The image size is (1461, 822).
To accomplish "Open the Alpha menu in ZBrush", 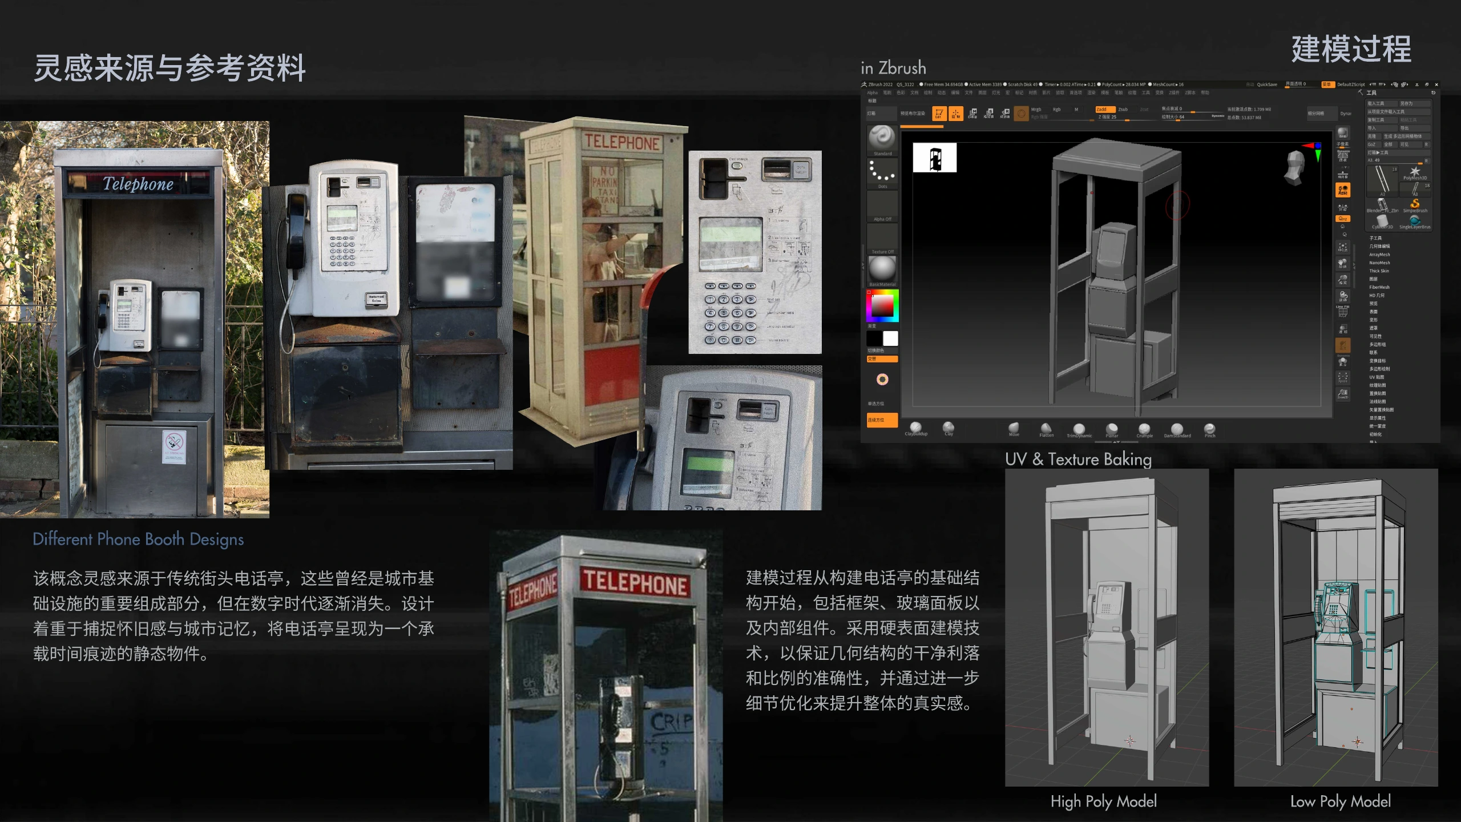I will (873, 92).
